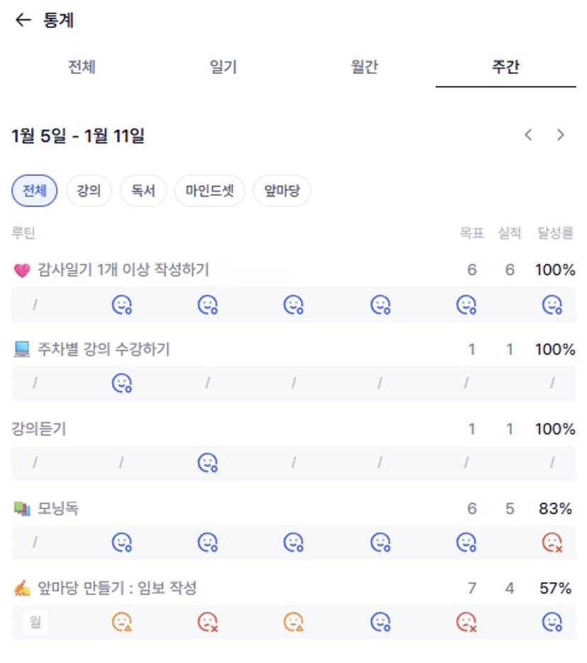Switch to the 월간 tab
Screen dimensions: 587x663
click(364, 67)
